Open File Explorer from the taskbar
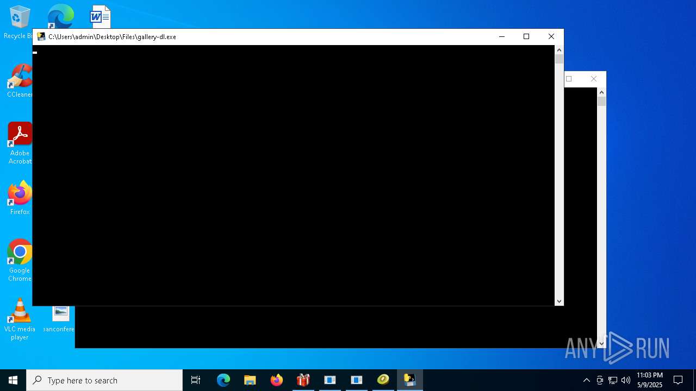 coord(250,380)
